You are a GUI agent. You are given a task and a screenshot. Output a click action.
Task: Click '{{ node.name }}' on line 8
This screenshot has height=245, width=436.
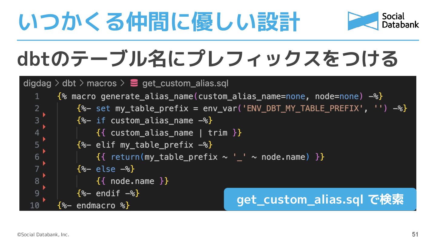click(132, 181)
